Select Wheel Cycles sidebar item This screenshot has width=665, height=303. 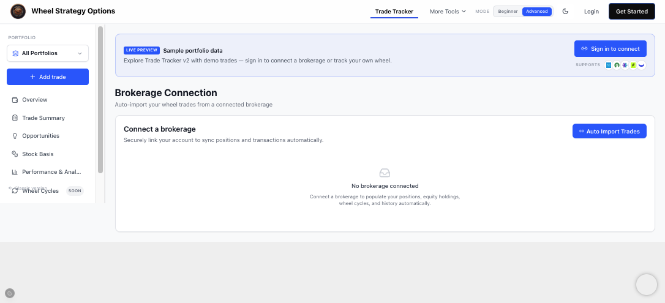[x=48, y=191]
